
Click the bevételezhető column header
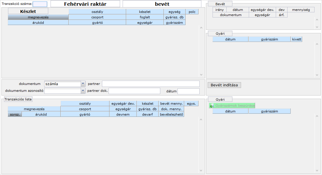click(x=171, y=114)
